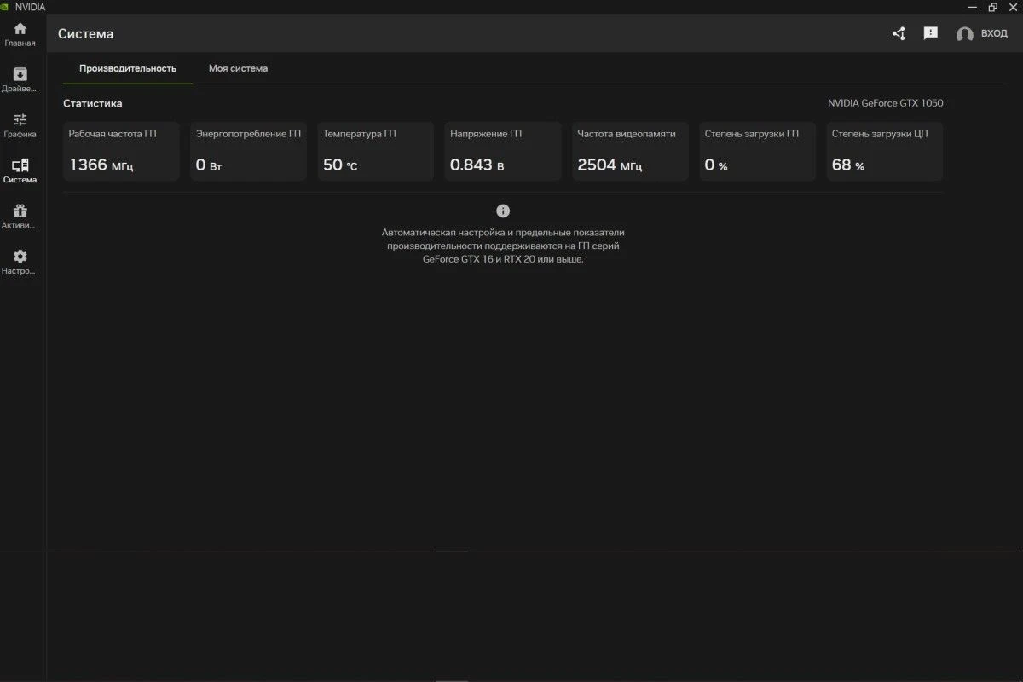
Task: Click the Система page title
Action: (x=86, y=34)
